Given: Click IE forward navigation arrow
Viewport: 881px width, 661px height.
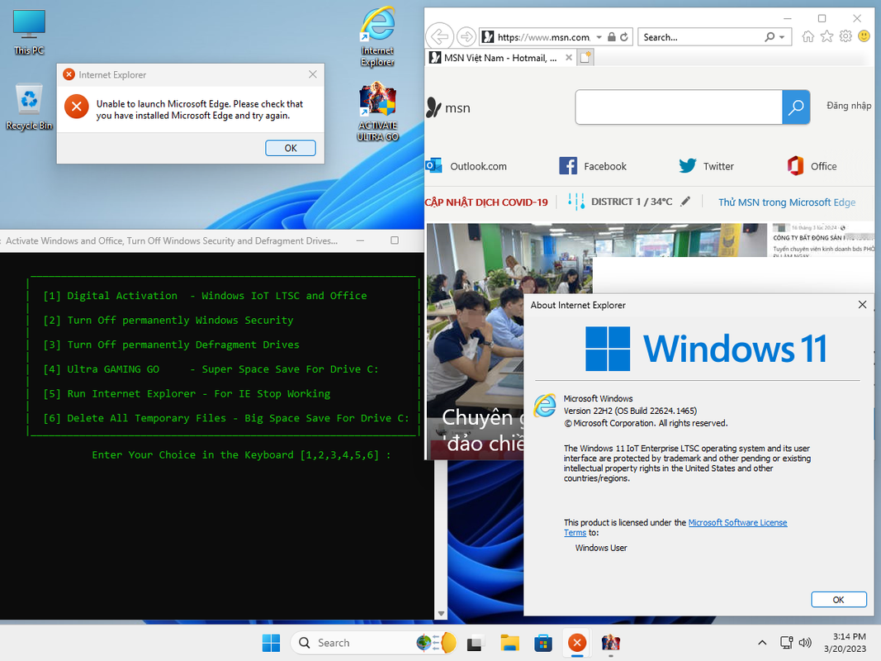Looking at the screenshot, I should coord(466,37).
